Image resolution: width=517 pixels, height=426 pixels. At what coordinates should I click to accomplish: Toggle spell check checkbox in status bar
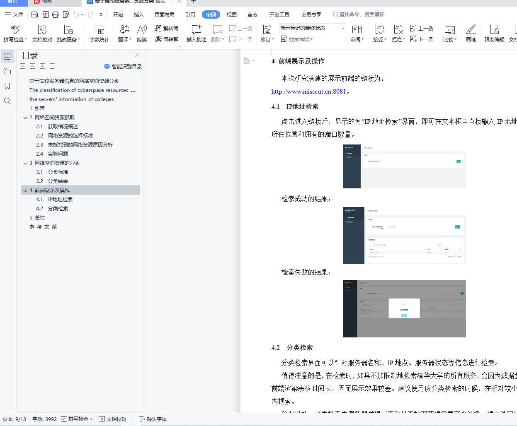click(64, 419)
